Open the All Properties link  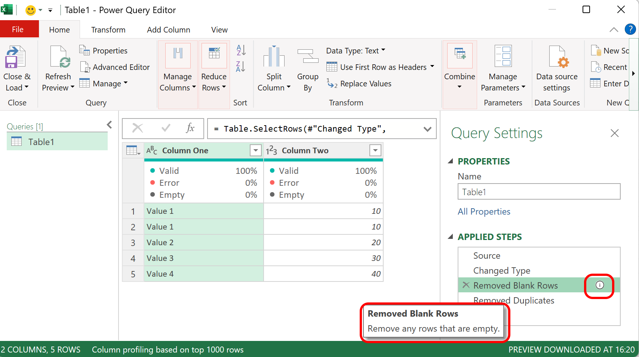point(484,212)
